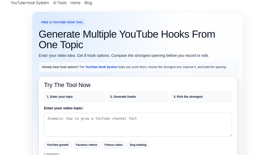Click the 'Try The Tool Now' heading

(67, 85)
